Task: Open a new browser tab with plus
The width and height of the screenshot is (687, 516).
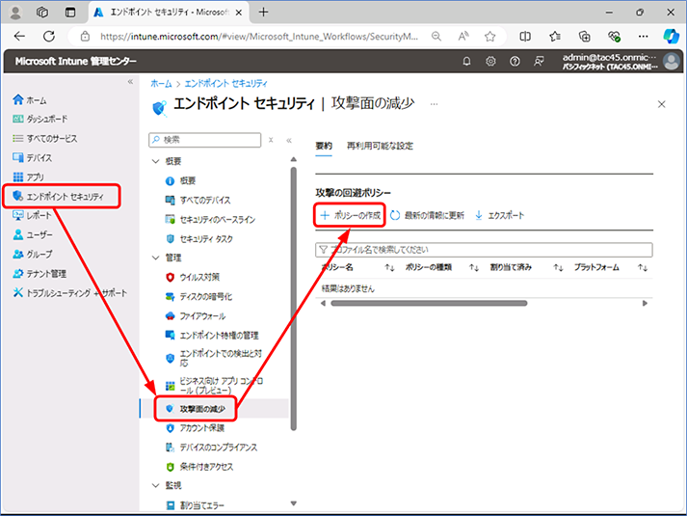Action: click(x=263, y=12)
